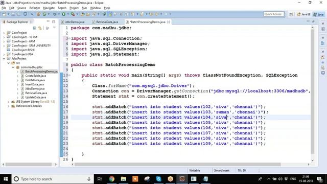Click the Search flashlight toolbar icon
The width and height of the screenshot is (327, 184).
tap(94, 14)
